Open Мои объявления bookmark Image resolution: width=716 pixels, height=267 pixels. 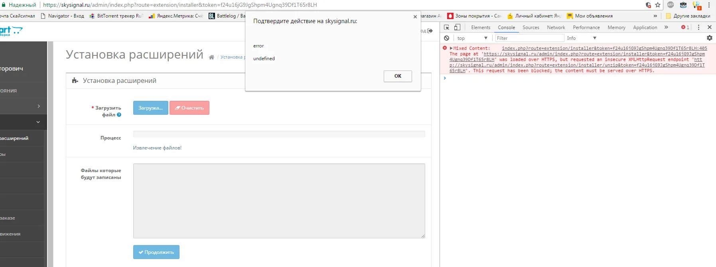(x=590, y=16)
